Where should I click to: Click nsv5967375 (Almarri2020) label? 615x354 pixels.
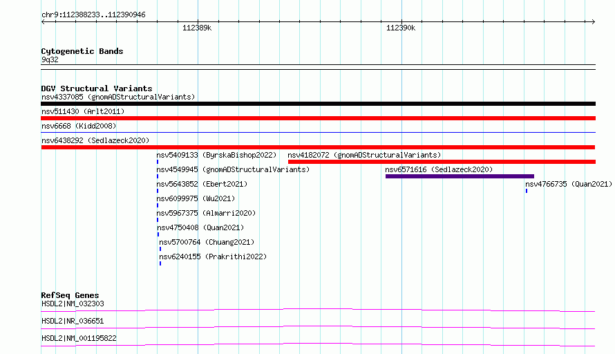(206, 213)
